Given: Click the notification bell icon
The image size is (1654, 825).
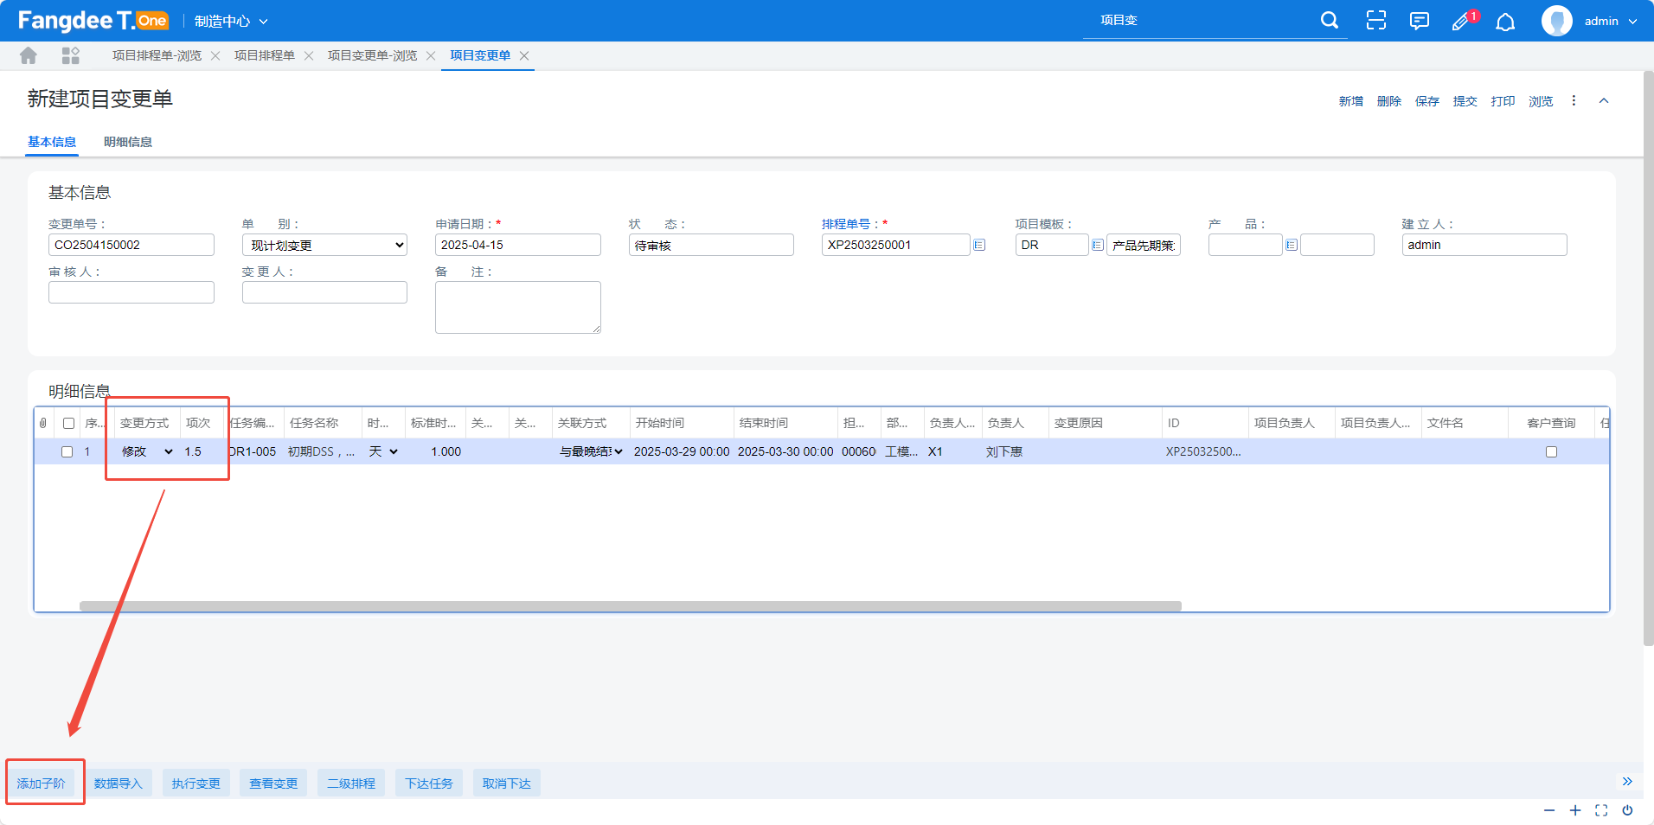Looking at the screenshot, I should click(1505, 22).
